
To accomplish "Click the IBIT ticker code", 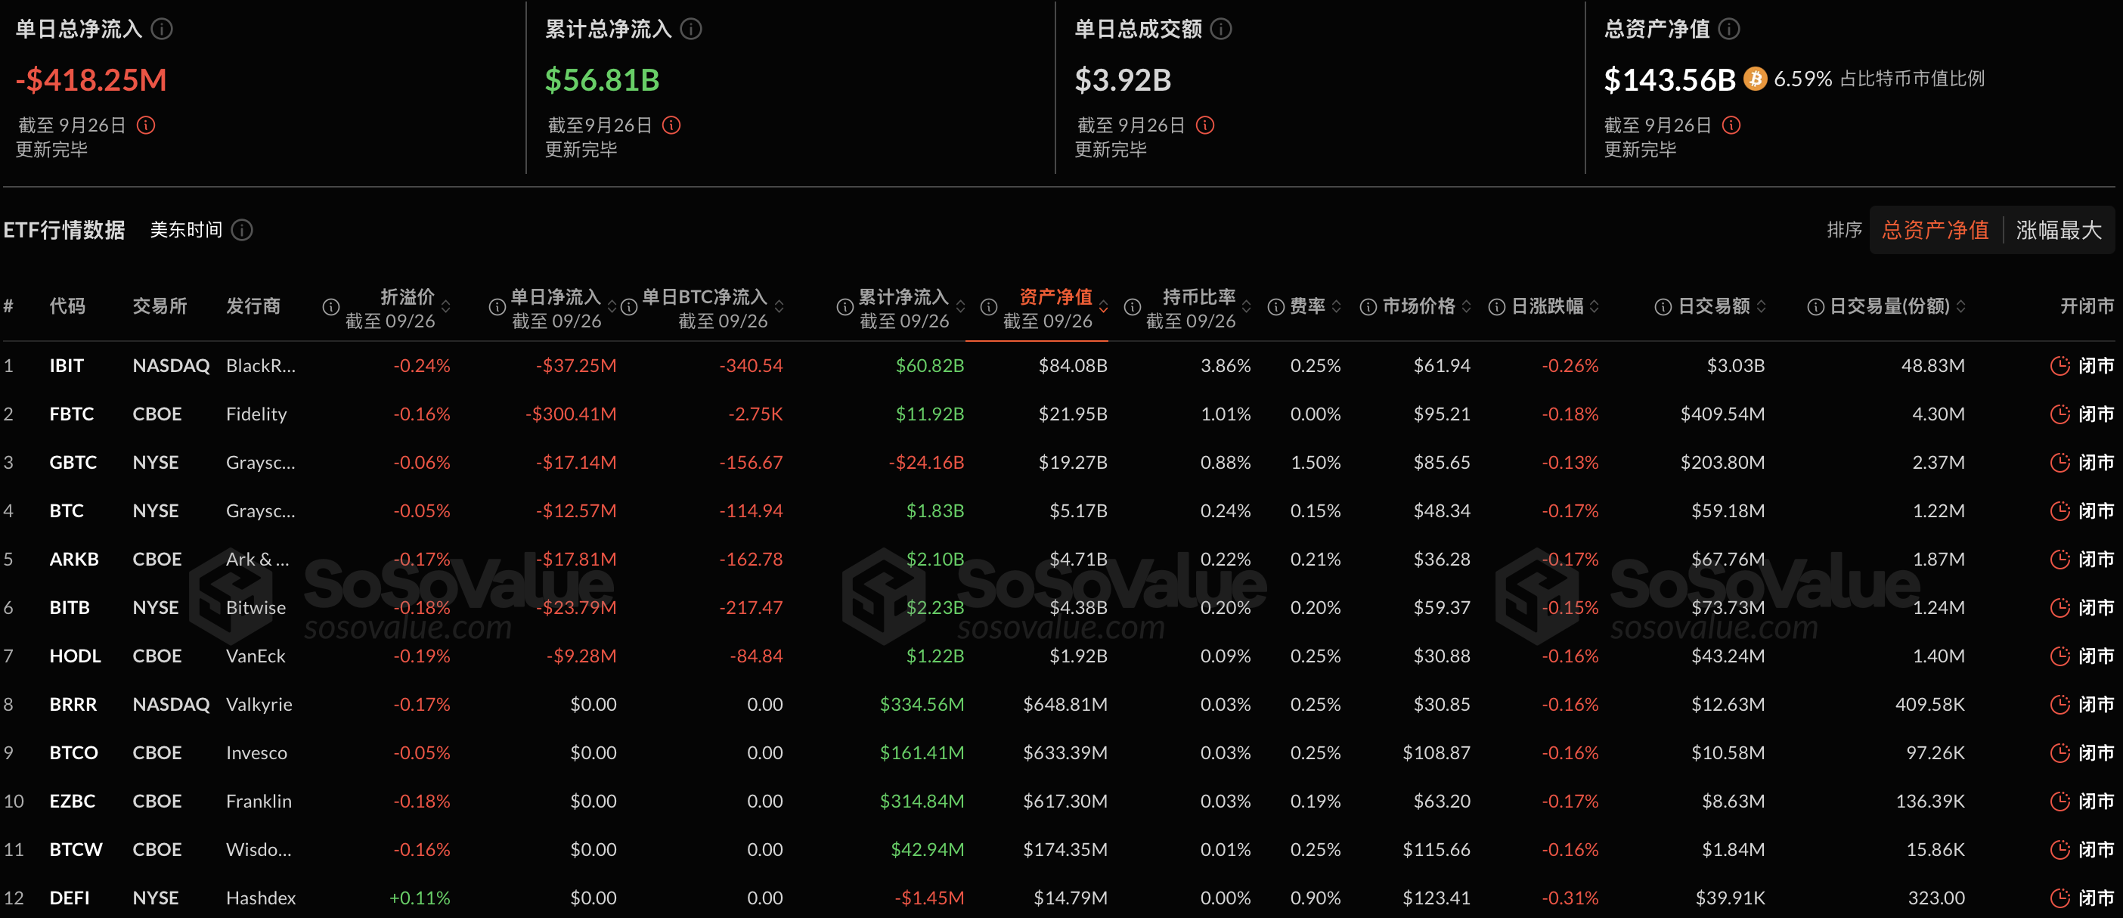I will (66, 365).
